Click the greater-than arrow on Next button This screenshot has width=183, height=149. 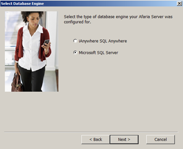pyautogui.click(x=129, y=139)
